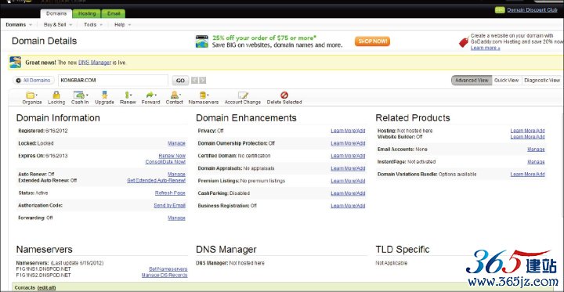Click the 25% off promo image icon
564x292 pixels.
click(x=202, y=41)
